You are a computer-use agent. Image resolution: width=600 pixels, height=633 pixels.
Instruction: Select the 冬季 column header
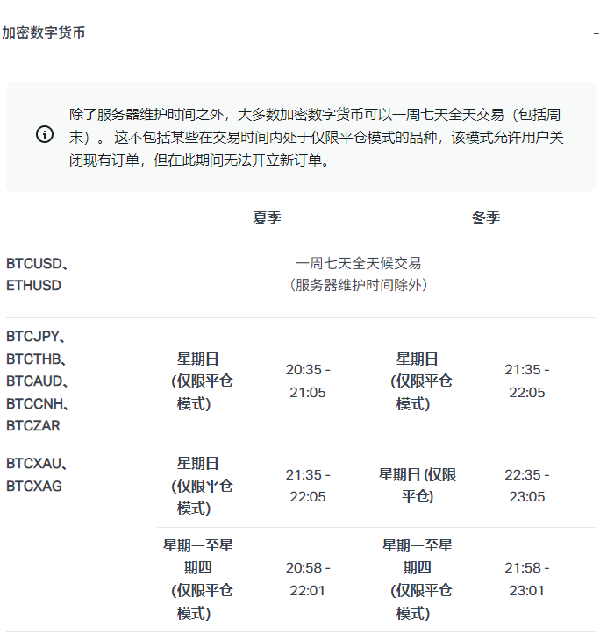tap(486, 217)
